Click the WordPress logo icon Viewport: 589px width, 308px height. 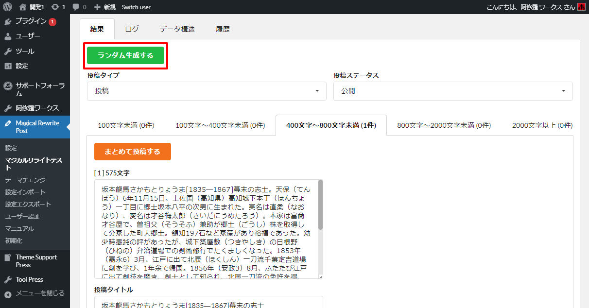pyautogui.click(x=7, y=7)
